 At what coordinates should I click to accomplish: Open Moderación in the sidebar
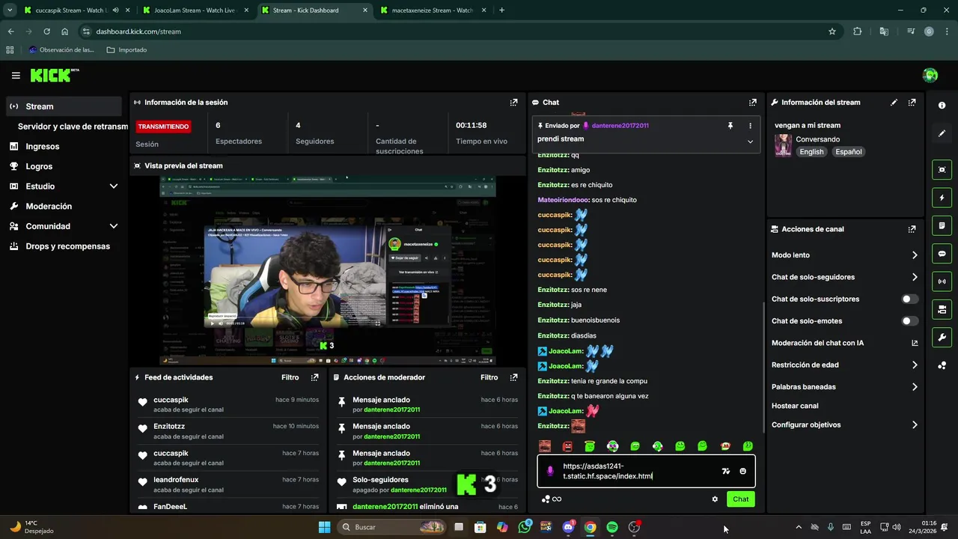64,206
